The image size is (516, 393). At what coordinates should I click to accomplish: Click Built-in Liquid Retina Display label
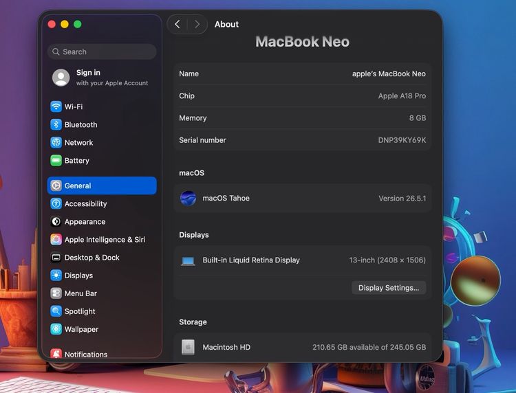click(x=251, y=260)
